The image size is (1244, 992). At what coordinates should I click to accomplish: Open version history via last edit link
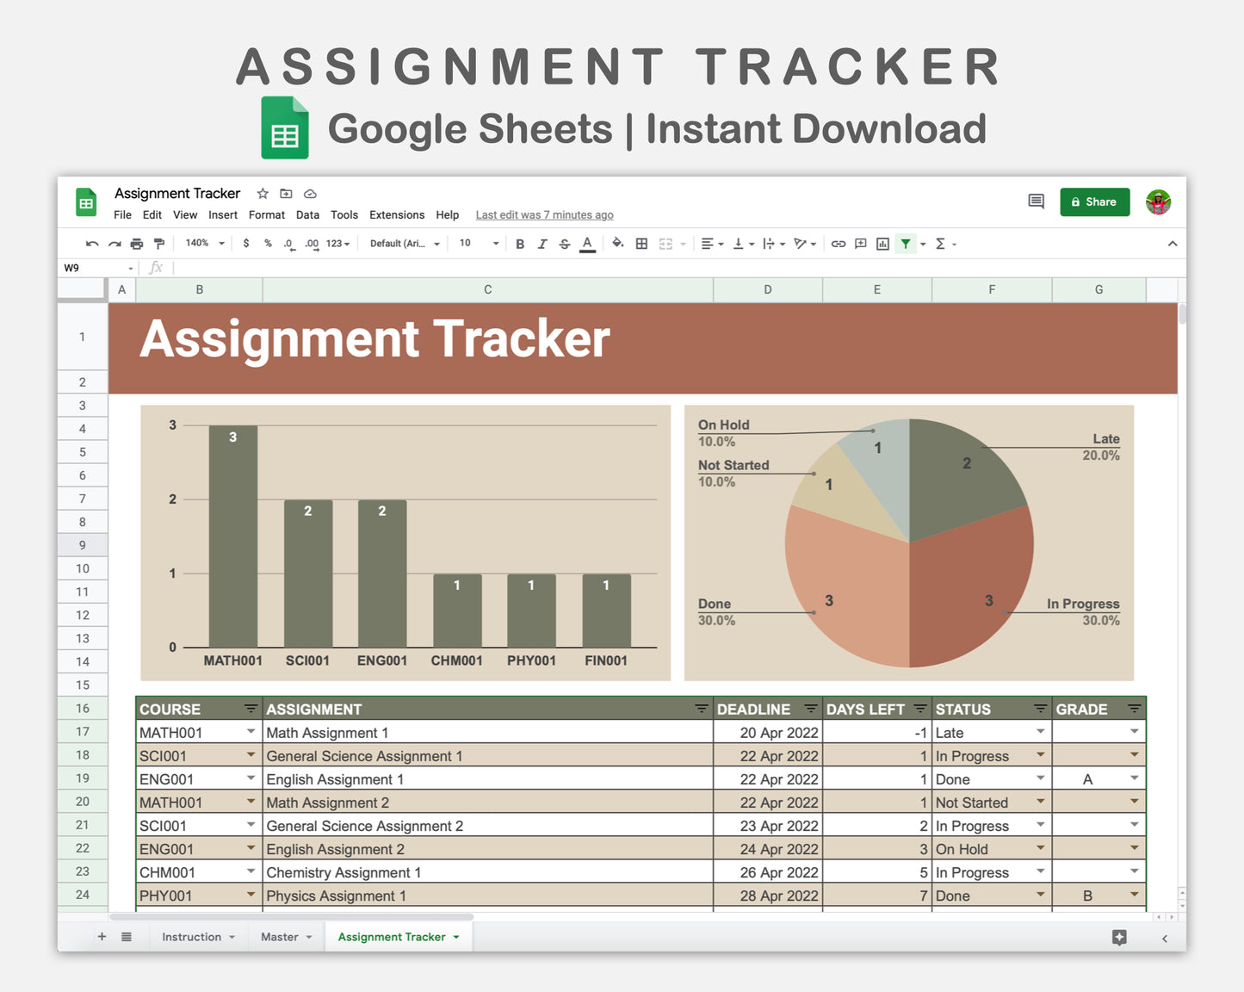pyautogui.click(x=544, y=214)
